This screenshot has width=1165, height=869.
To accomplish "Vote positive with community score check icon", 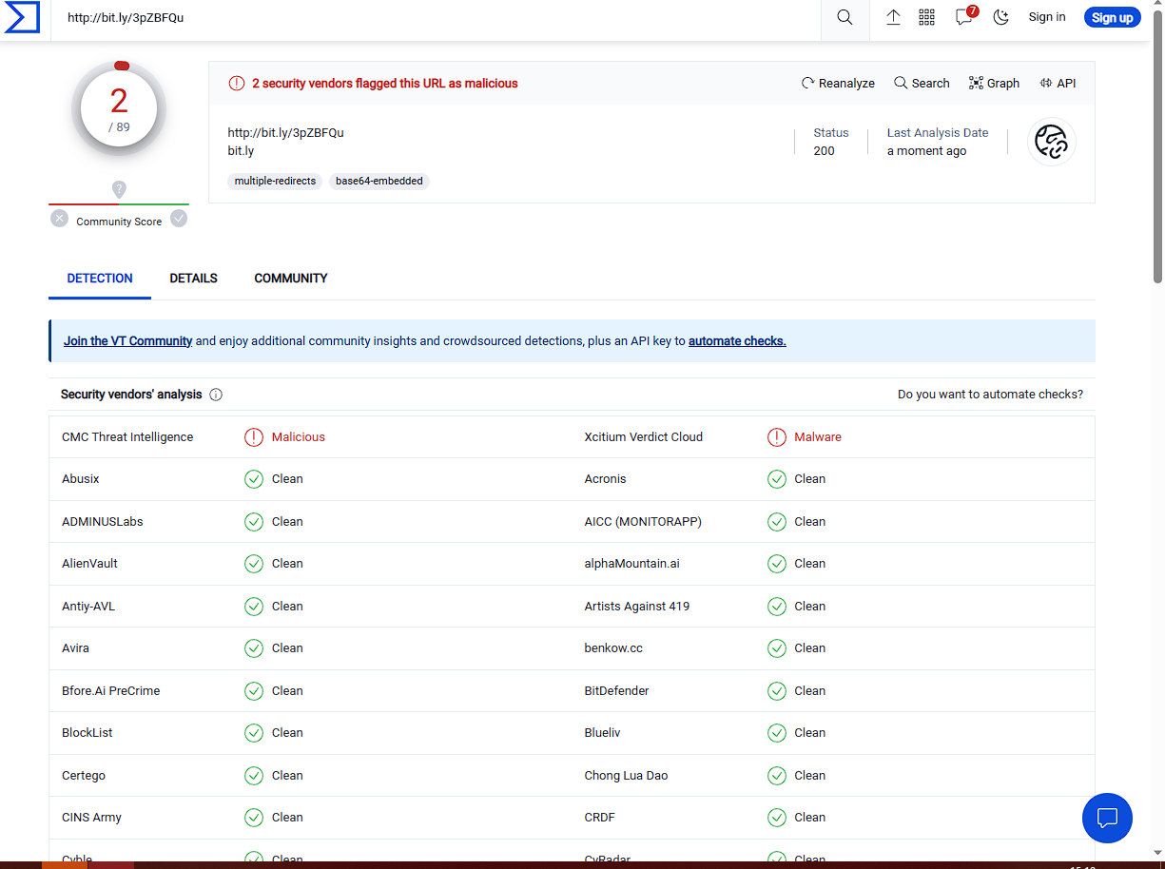I will 179,219.
